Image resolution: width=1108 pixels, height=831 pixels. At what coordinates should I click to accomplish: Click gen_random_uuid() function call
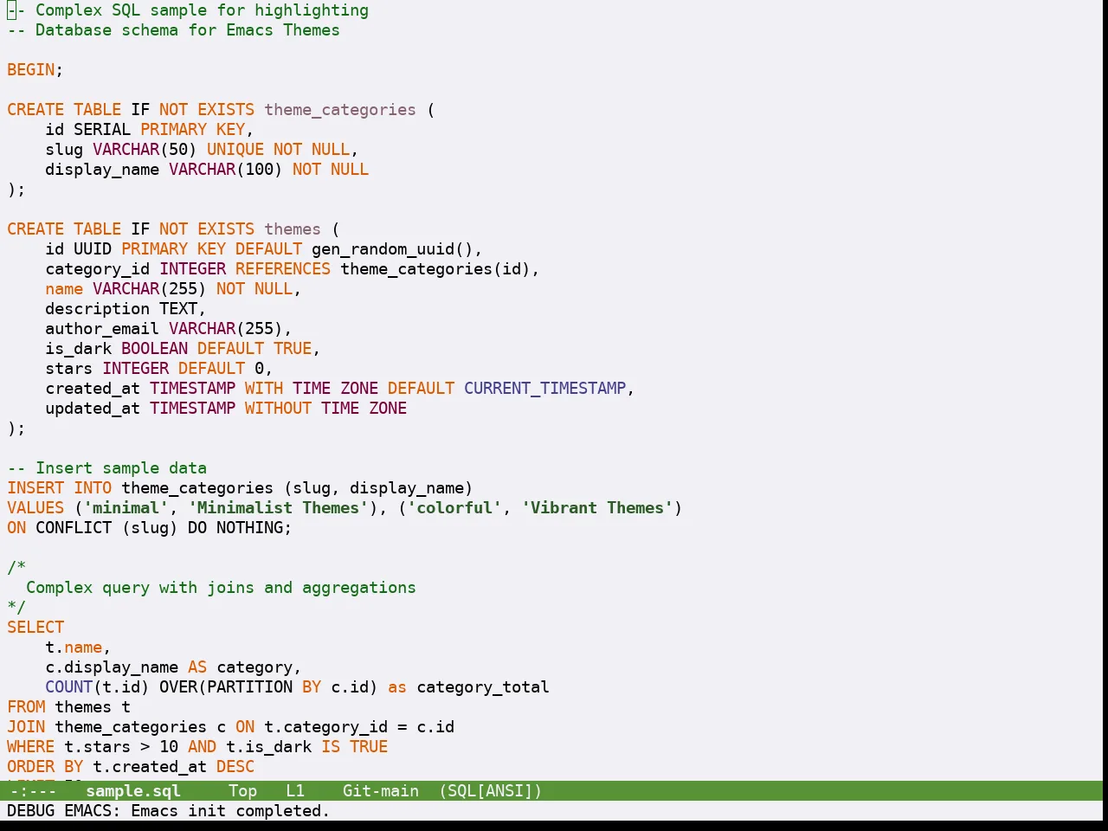tap(392, 249)
